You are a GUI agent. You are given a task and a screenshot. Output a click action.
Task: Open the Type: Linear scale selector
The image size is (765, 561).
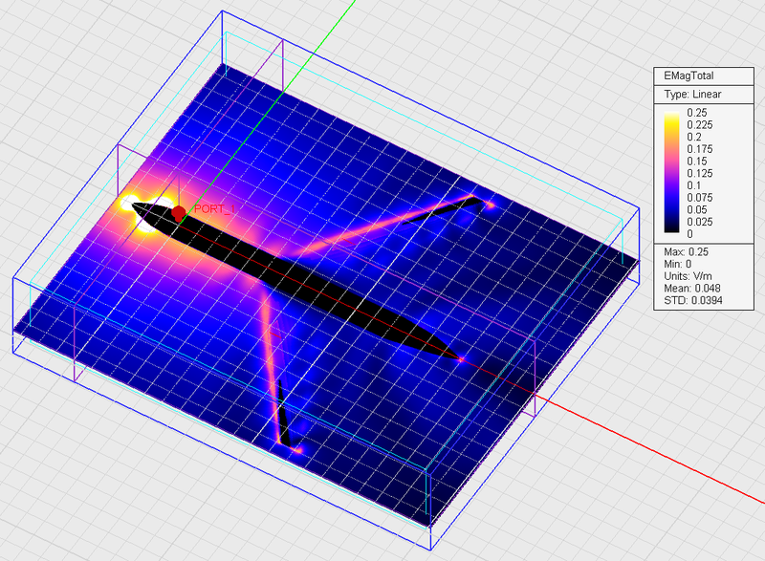(695, 95)
